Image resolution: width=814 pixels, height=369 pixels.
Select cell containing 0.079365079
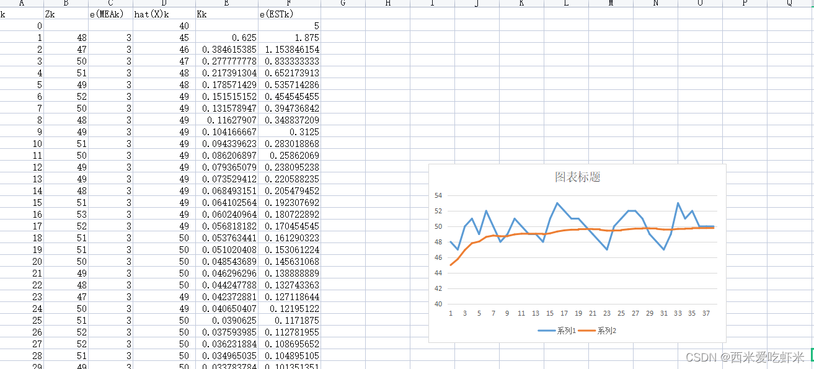pyautogui.click(x=227, y=167)
